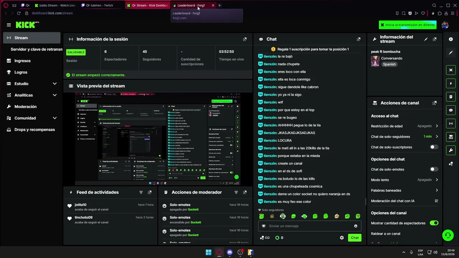Click the Enviar un mensaje field
This screenshot has height=258, width=459.
click(309, 226)
